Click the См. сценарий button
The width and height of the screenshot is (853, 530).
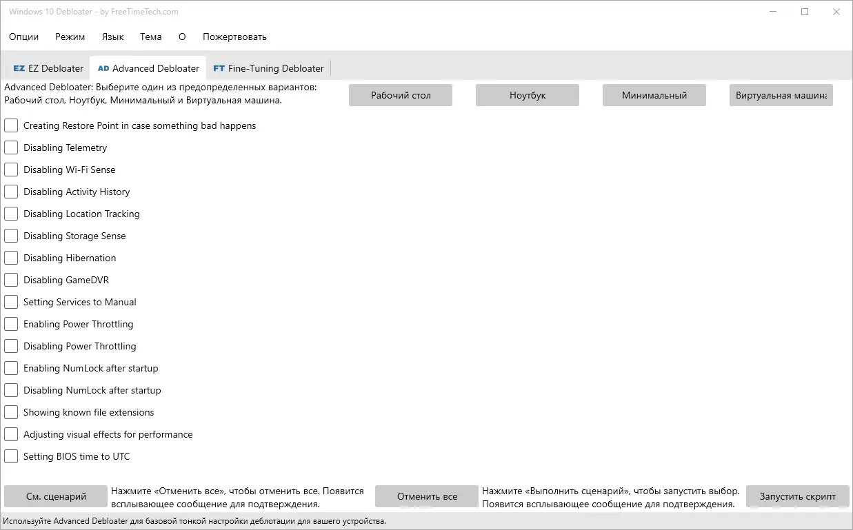coord(56,496)
